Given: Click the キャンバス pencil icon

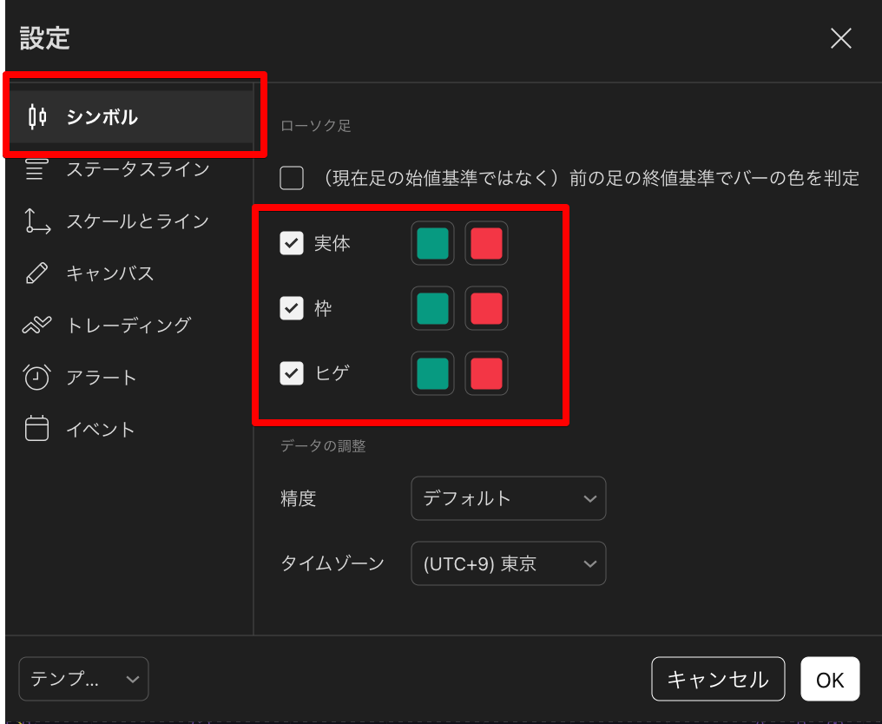Looking at the screenshot, I should (36, 273).
